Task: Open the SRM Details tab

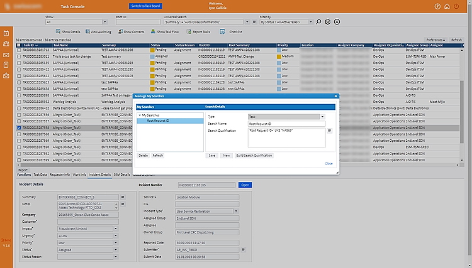Action: (x=122, y=174)
